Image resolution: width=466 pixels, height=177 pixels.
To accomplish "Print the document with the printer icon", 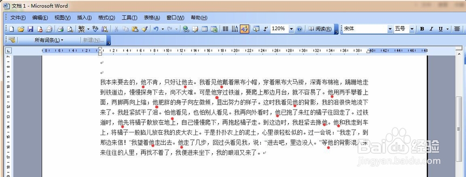I will 61,29.
